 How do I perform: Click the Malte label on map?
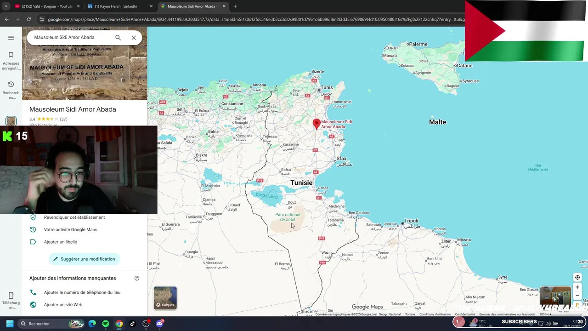(437, 122)
